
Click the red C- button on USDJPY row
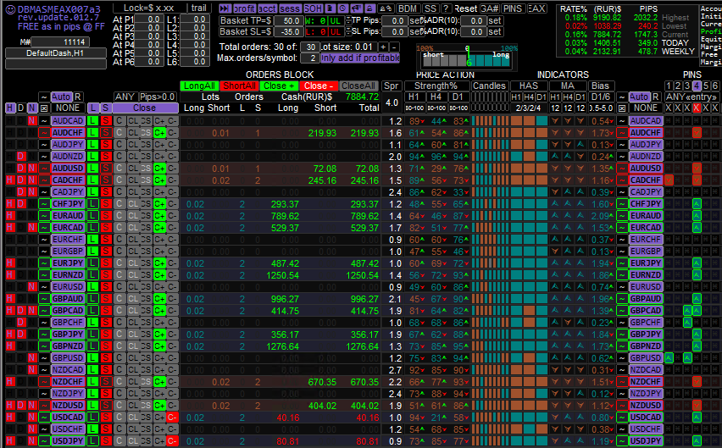[x=172, y=440]
